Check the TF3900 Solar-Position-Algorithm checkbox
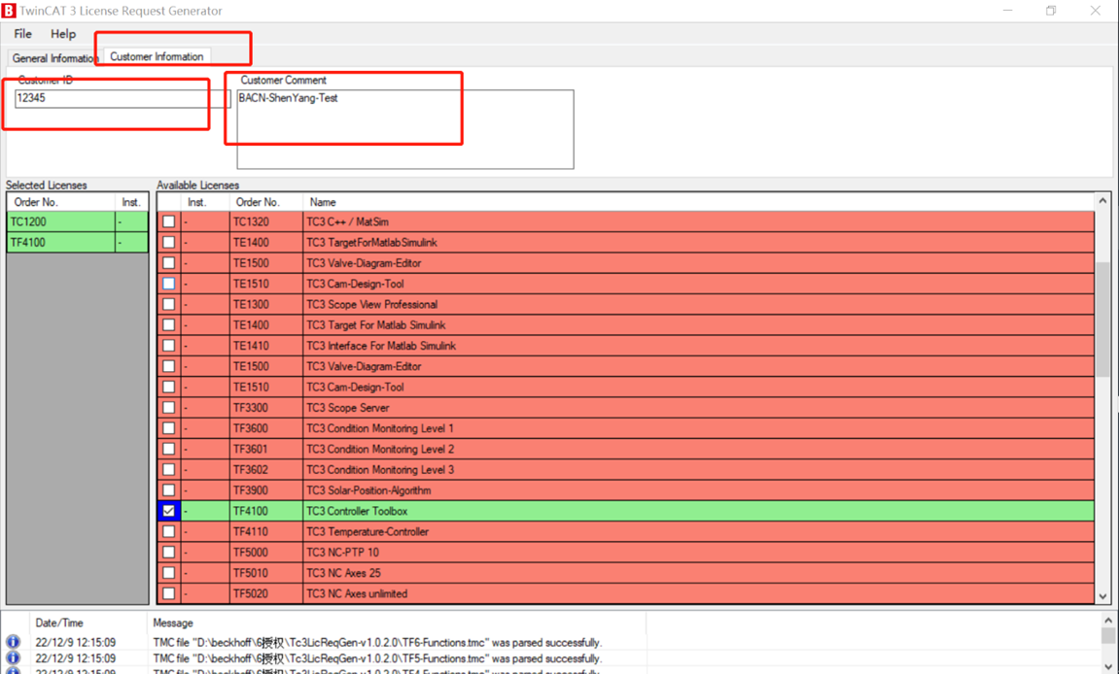This screenshot has height=674, width=1119. pyautogui.click(x=168, y=490)
